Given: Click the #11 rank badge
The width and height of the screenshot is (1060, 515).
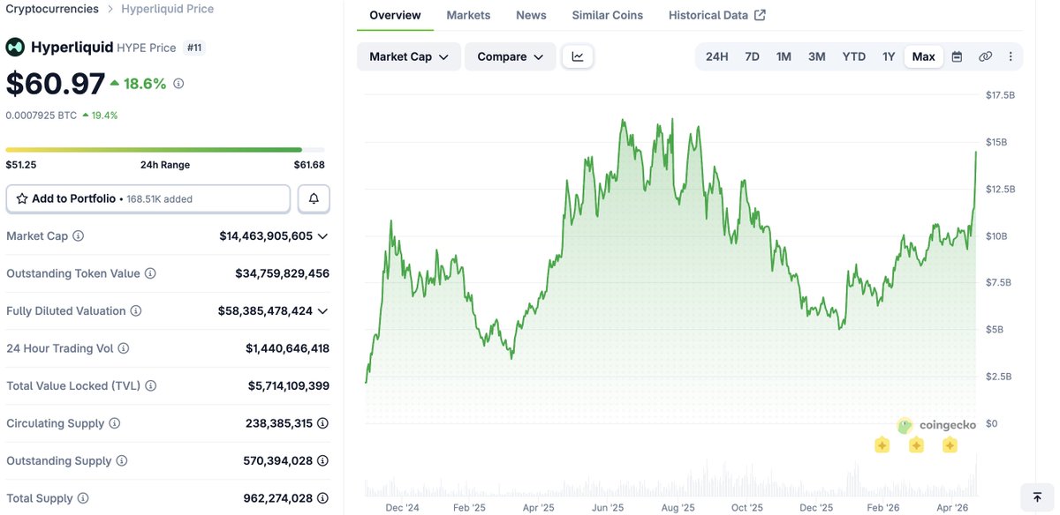Looking at the screenshot, I should [195, 48].
